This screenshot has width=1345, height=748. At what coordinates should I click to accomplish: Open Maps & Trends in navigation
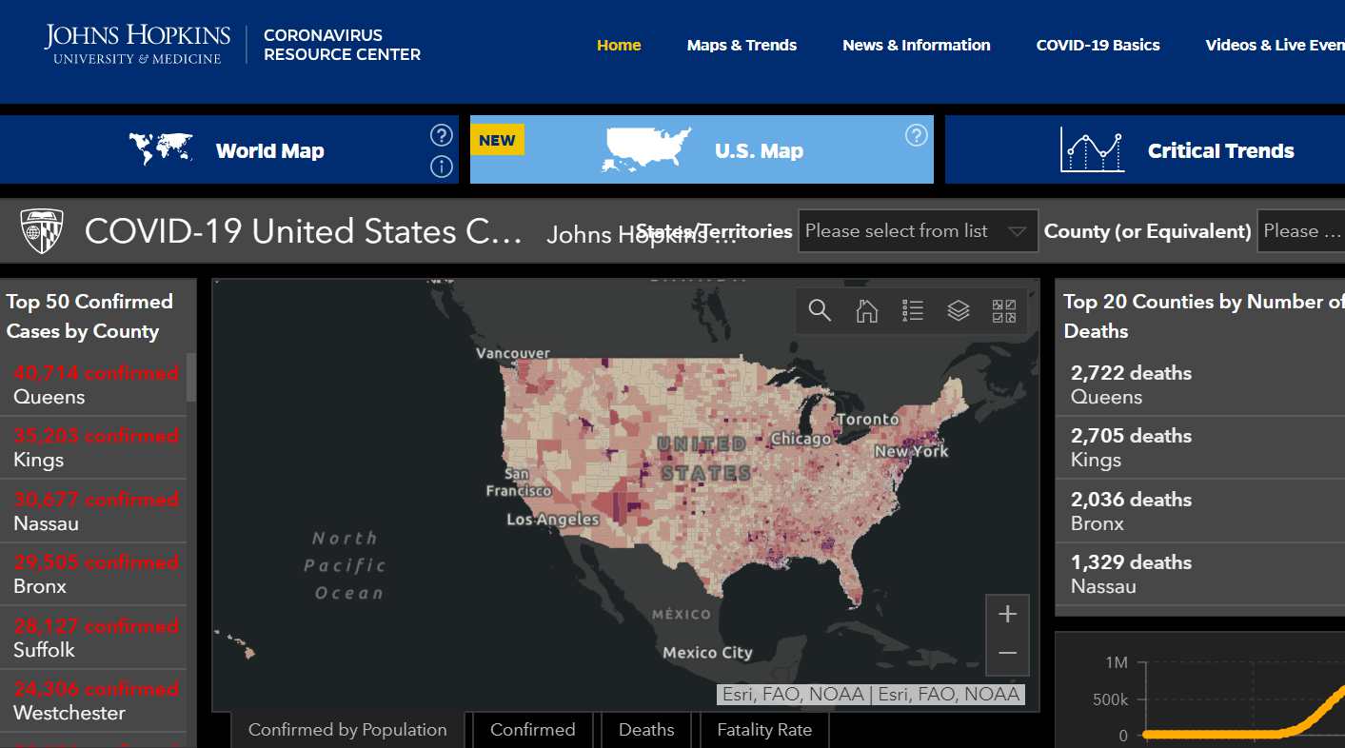coord(742,45)
